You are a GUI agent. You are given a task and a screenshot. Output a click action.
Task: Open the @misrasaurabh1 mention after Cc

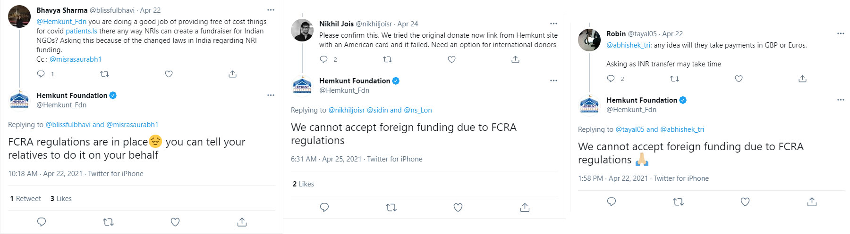click(x=76, y=59)
